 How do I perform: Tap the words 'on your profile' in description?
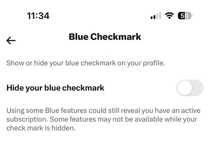141,63
